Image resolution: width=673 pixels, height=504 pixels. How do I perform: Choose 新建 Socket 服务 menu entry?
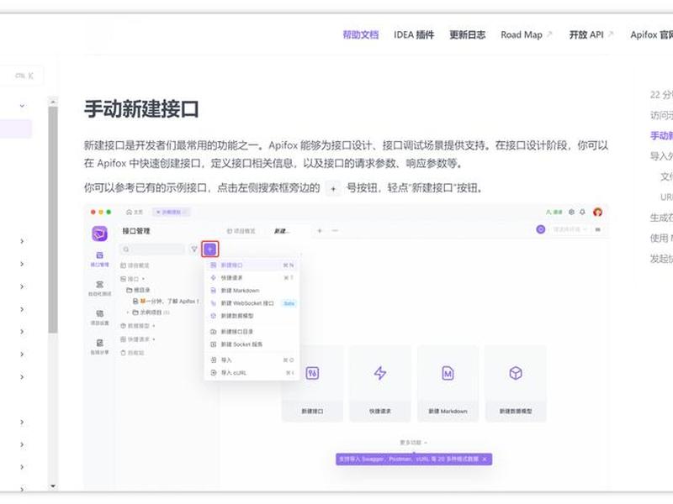click(x=252, y=344)
